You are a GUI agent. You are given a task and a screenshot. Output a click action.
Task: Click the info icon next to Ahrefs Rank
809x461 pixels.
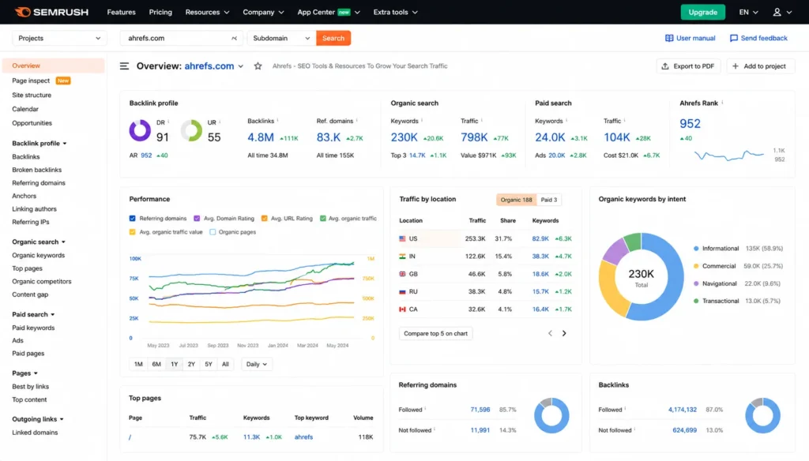pyautogui.click(x=722, y=103)
